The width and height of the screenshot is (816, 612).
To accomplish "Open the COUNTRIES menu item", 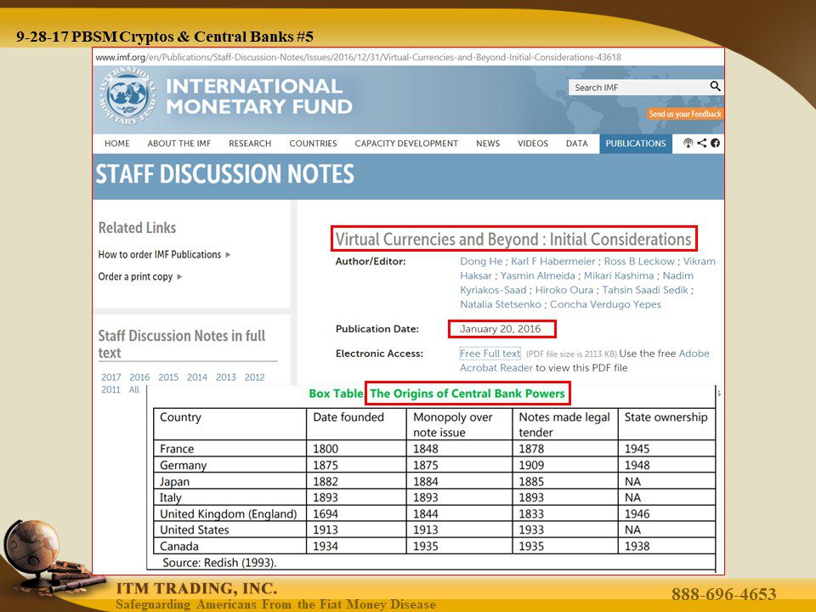I will 314,144.
